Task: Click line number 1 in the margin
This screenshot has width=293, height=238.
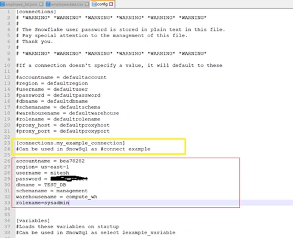Action: coord(9,12)
